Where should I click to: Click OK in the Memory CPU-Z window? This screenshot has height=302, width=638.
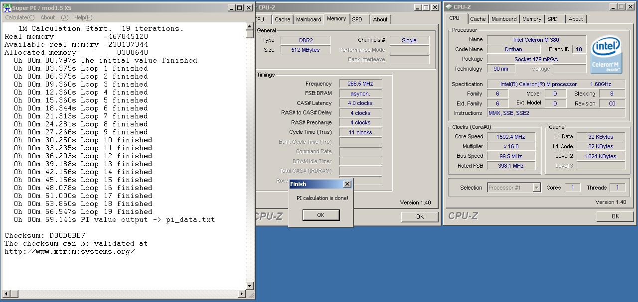pos(420,216)
